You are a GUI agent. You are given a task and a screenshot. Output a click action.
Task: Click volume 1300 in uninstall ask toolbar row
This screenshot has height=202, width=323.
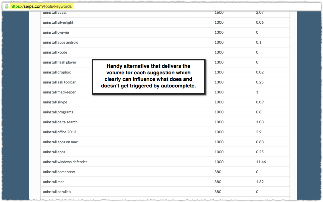tap(219, 82)
